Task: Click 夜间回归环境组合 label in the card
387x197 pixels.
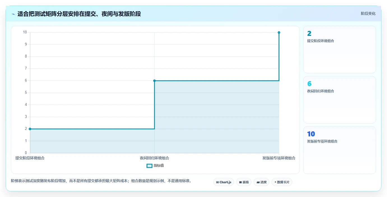Action: 320,91
